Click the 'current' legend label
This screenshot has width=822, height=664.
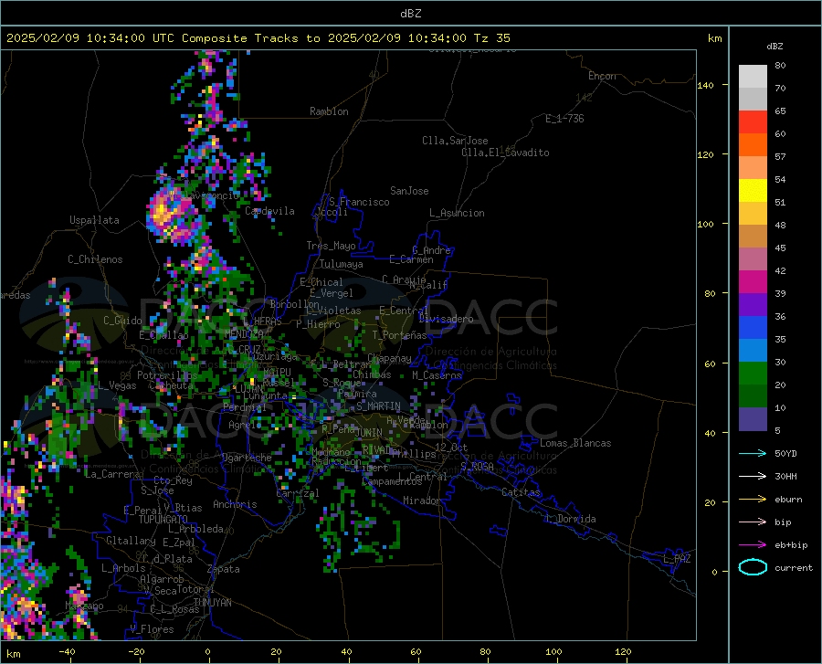pos(793,567)
